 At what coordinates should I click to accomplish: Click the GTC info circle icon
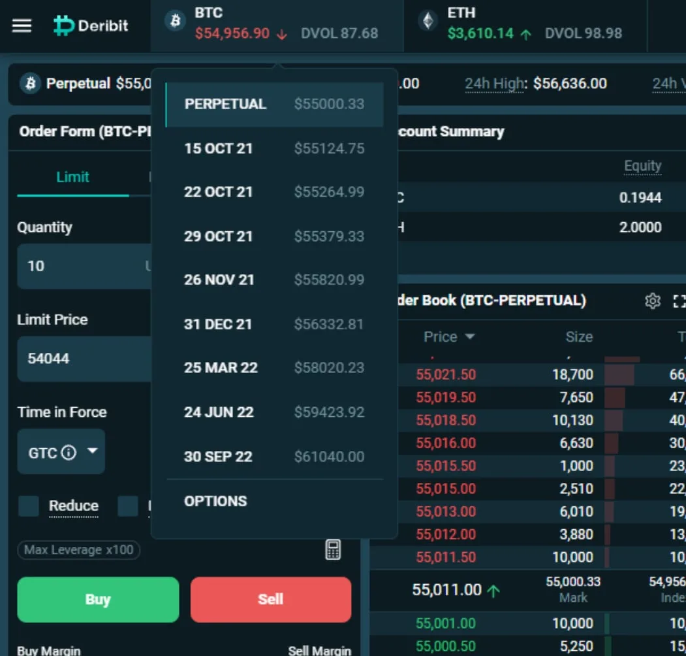[x=69, y=452]
